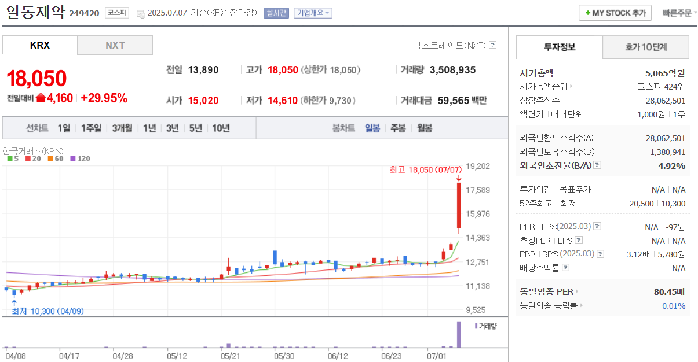Screen dimensions: 698x362
Task: Click the 동일업종 등락률 value -0.01%
Action: pyautogui.click(x=673, y=305)
